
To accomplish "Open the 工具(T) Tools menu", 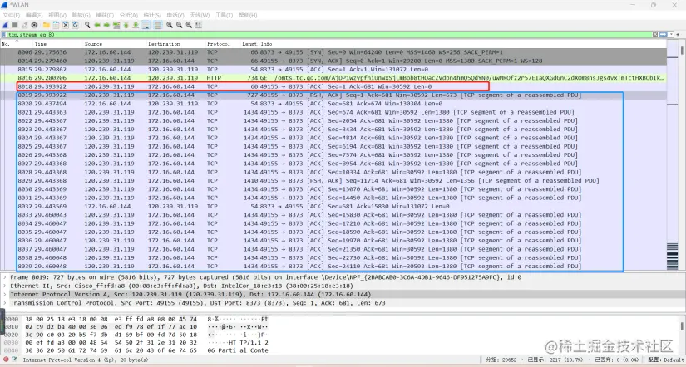I will click(x=224, y=15).
